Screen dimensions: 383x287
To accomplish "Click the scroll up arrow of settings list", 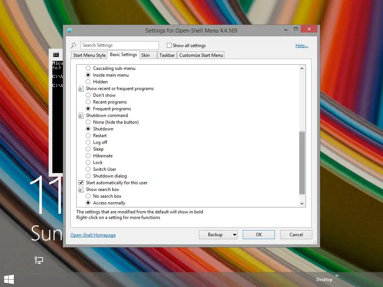I will click(x=302, y=69).
